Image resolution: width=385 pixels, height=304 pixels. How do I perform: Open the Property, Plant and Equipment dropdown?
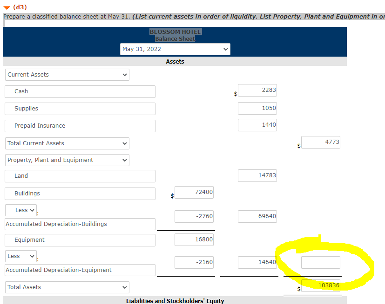[x=67, y=160]
